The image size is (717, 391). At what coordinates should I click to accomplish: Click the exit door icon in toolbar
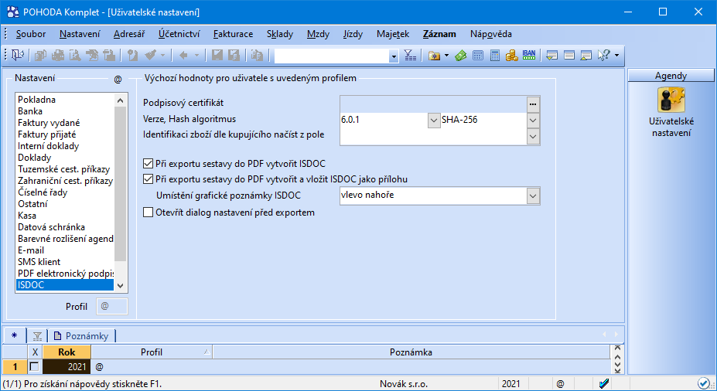click(x=18, y=56)
